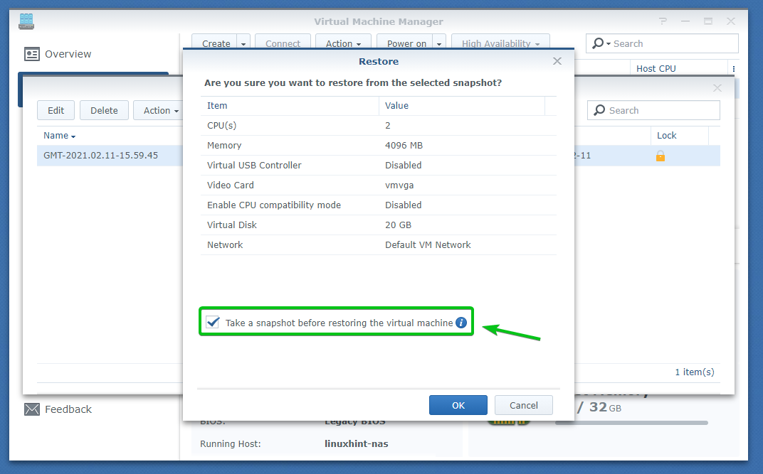Click the Connect button
763x474 pixels.
(x=283, y=43)
